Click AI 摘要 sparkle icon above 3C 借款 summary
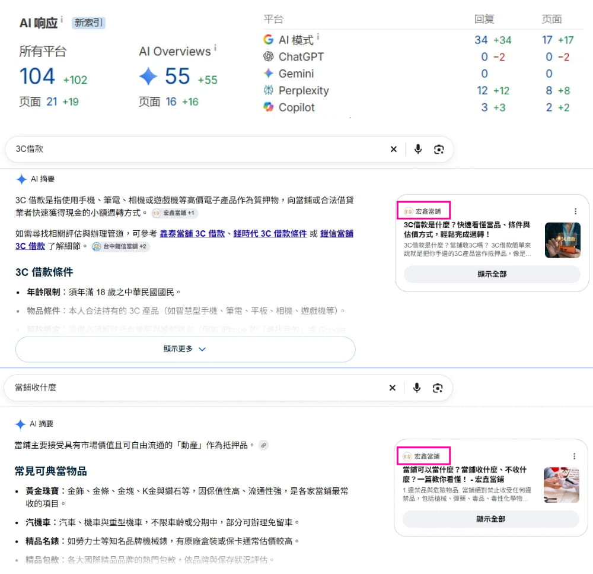The height and width of the screenshot is (574, 593). pyautogui.click(x=21, y=179)
